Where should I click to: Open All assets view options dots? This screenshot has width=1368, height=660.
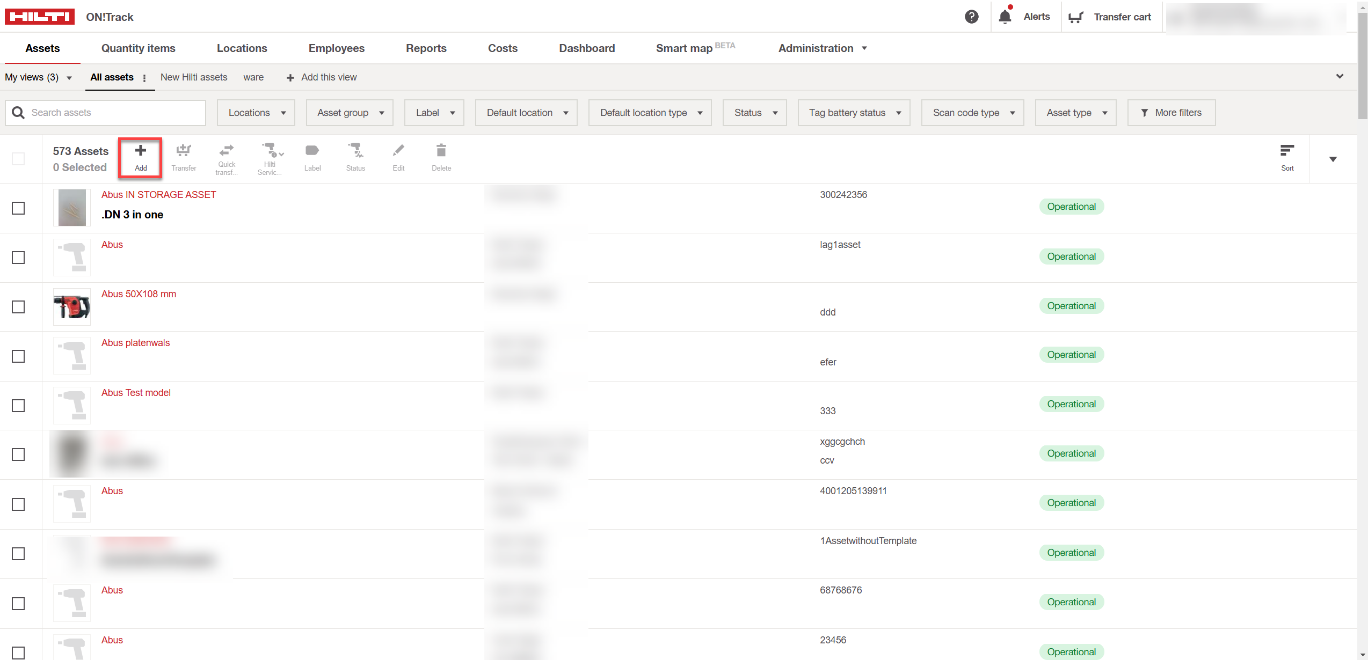point(144,78)
